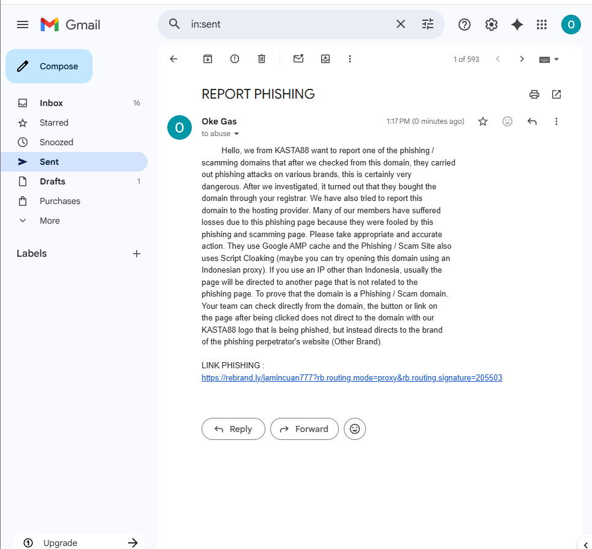Click the newer message arrow
Image resolution: width=592 pixels, height=549 pixels.
tap(498, 59)
